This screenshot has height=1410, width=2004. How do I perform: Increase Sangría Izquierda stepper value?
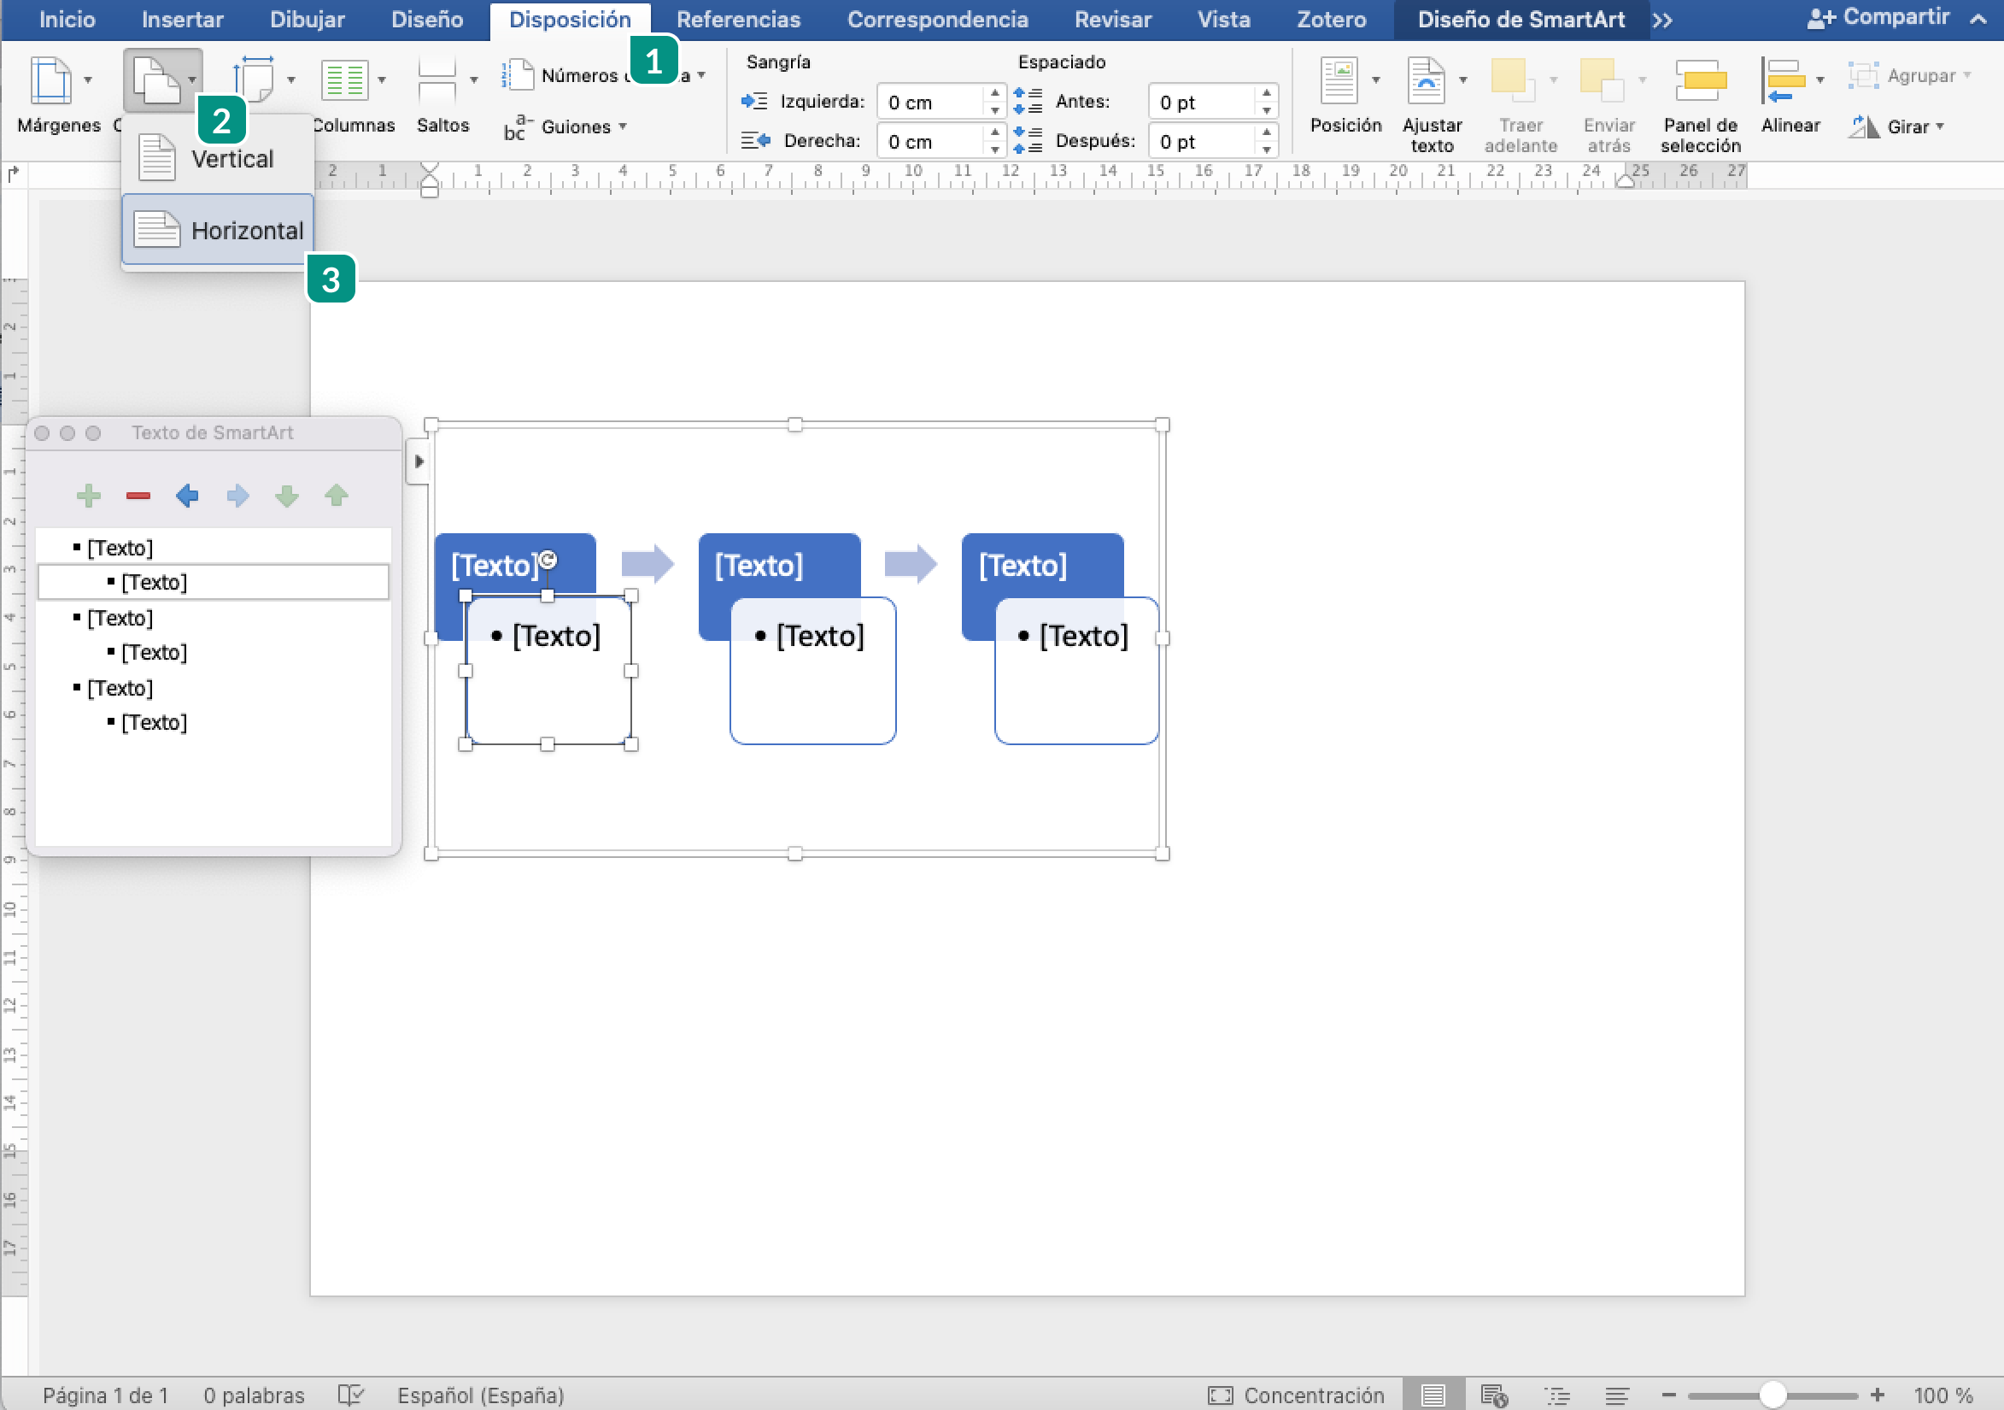click(x=990, y=93)
